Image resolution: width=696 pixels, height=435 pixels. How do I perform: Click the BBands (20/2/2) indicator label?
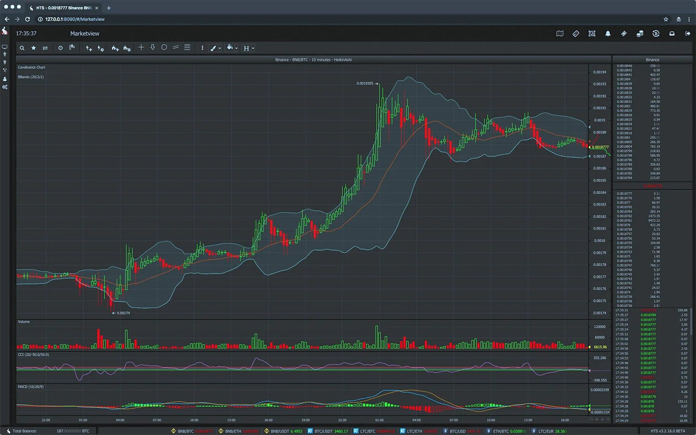point(31,77)
